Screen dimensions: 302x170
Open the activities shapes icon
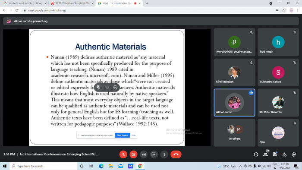284,154
